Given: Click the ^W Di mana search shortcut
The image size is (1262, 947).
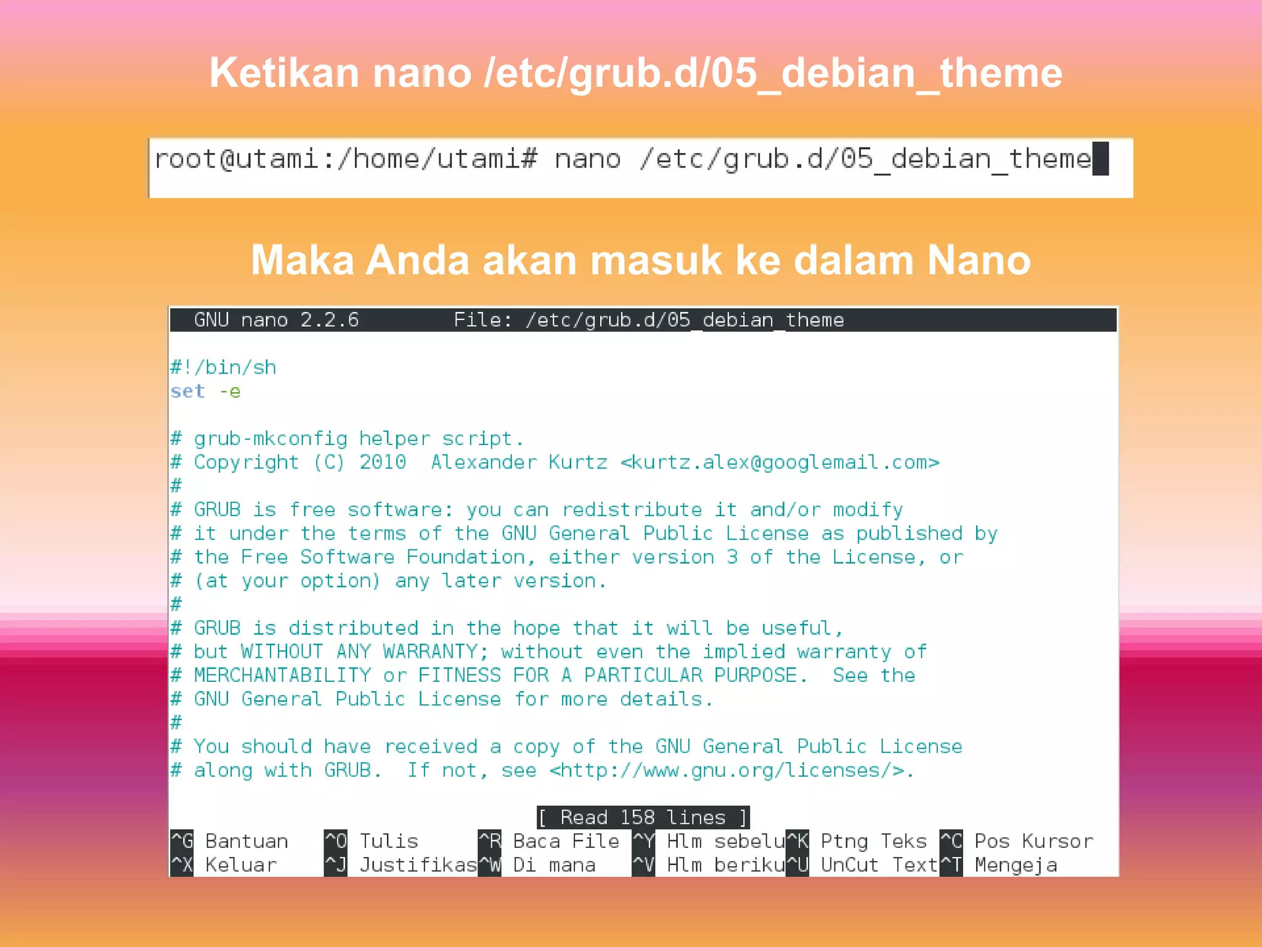Looking at the screenshot, I should 537,865.
